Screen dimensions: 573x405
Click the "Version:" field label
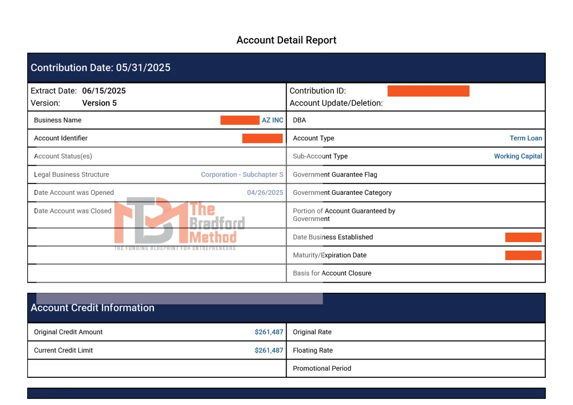click(x=45, y=103)
